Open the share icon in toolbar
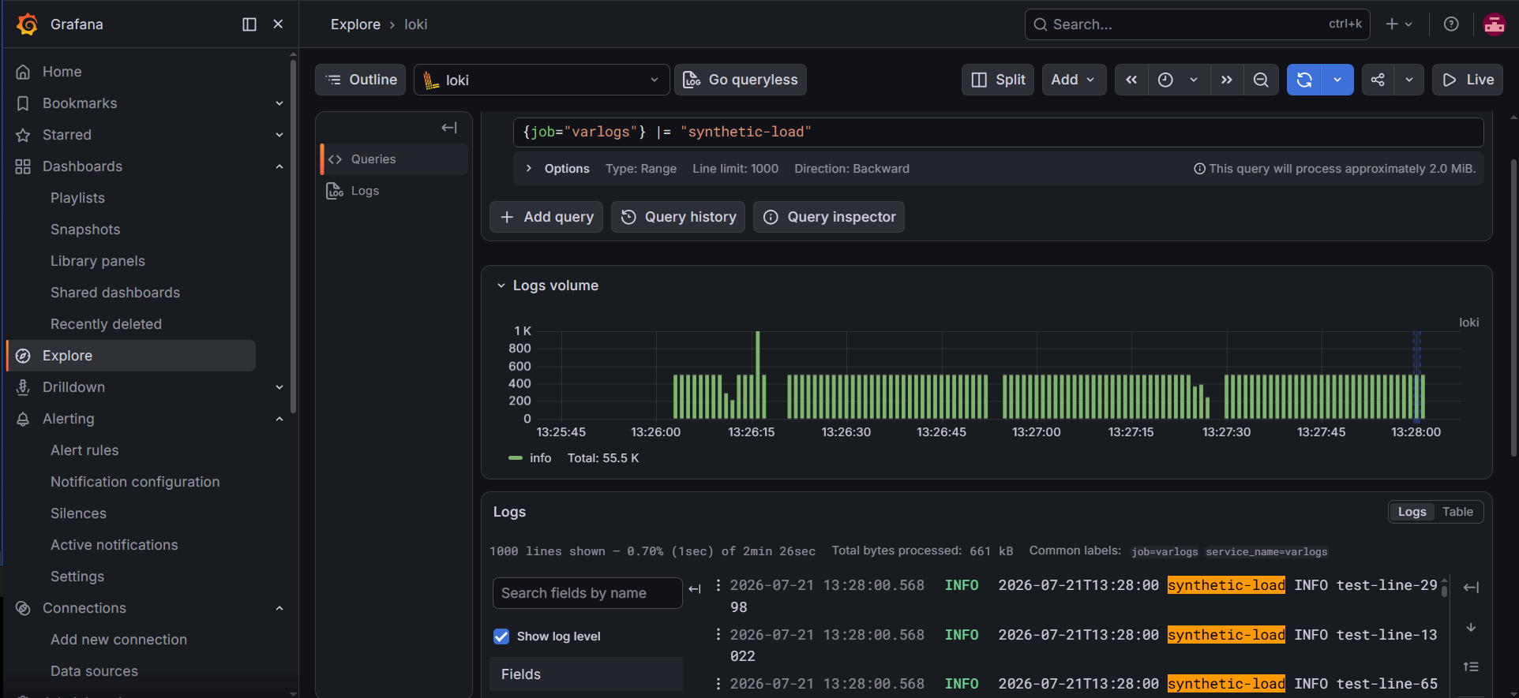Screen dimensions: 1519x698 pos(1378,80)
